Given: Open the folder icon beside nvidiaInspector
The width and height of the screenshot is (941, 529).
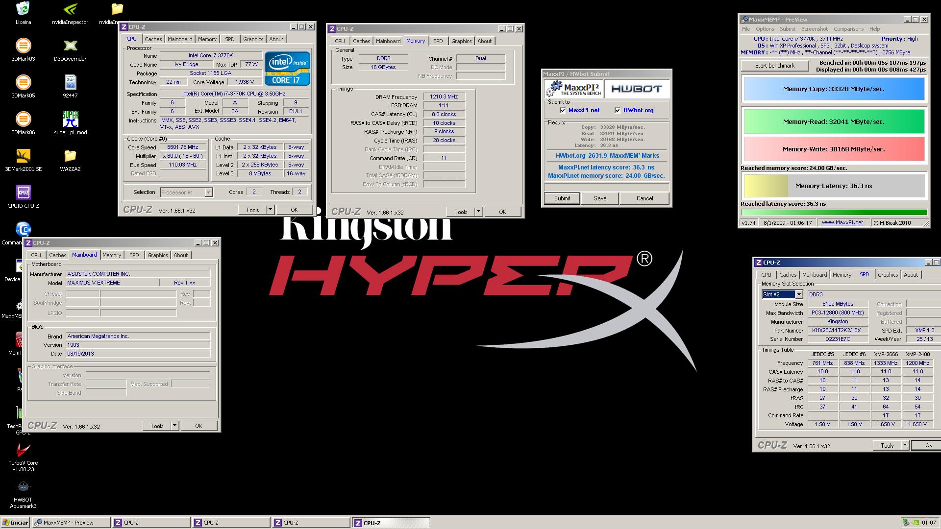Looking at the screenshot, I should point(117,9).
